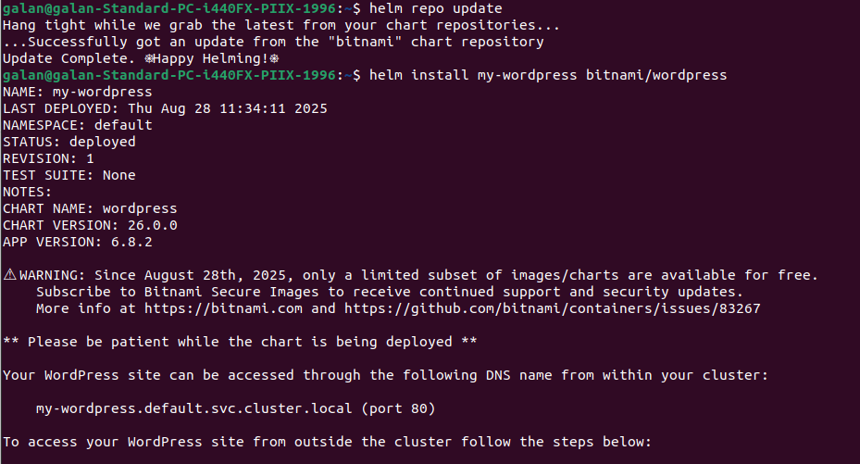This screenshot has width=860, height=464.
Task: Click the 'STATUS: deployed' line
Action: pyautogui.click(x=69, y=142)
